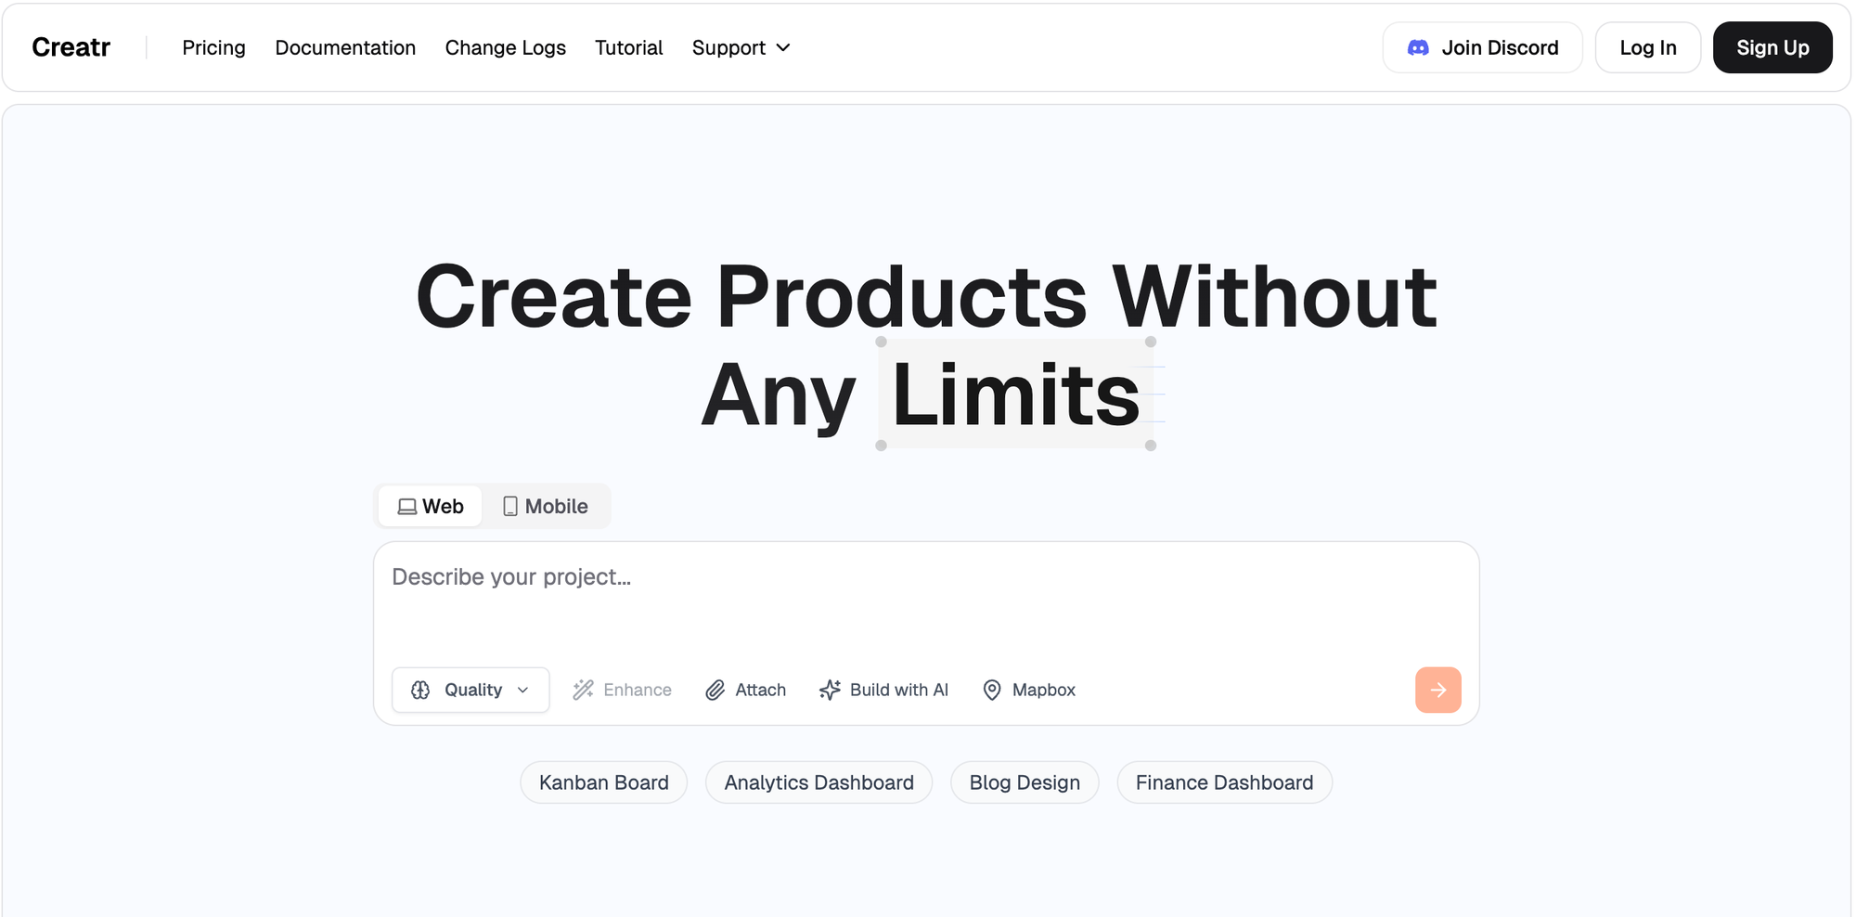Viewport: 1856px width, 917px height.
Task: Switch to the Mobile platform toggle
Action: point(546,506)
